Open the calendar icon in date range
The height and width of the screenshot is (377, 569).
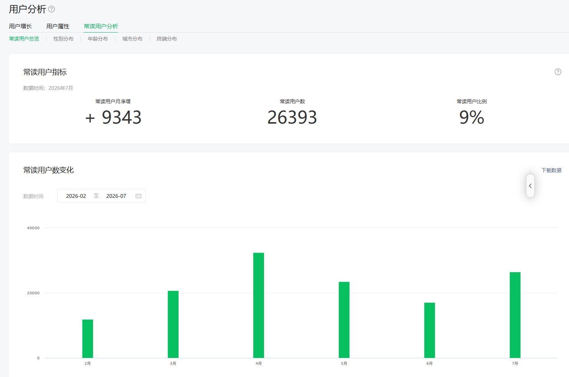[138, 196]
